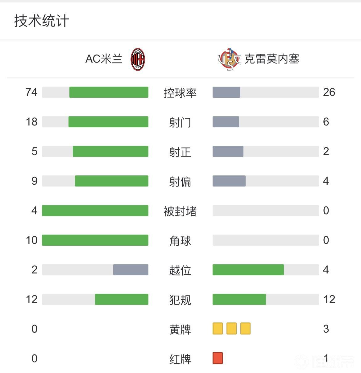
Task: Click AC Milan's green possession bar
Action: point(109,92)
